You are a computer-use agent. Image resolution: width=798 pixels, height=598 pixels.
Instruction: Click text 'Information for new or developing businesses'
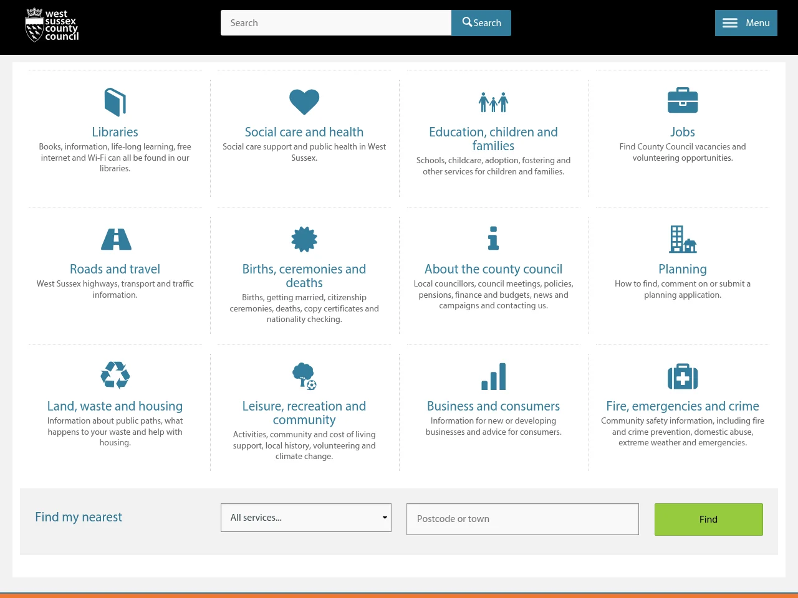tap(493, 426)
